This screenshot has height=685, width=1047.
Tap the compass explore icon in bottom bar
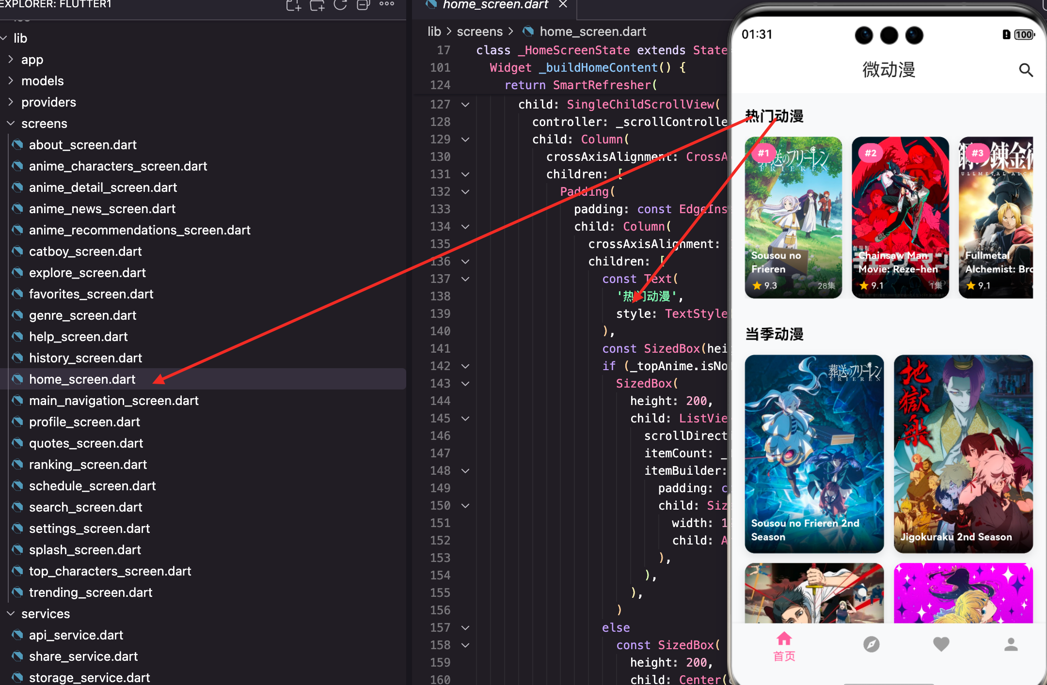click(871, 644)
